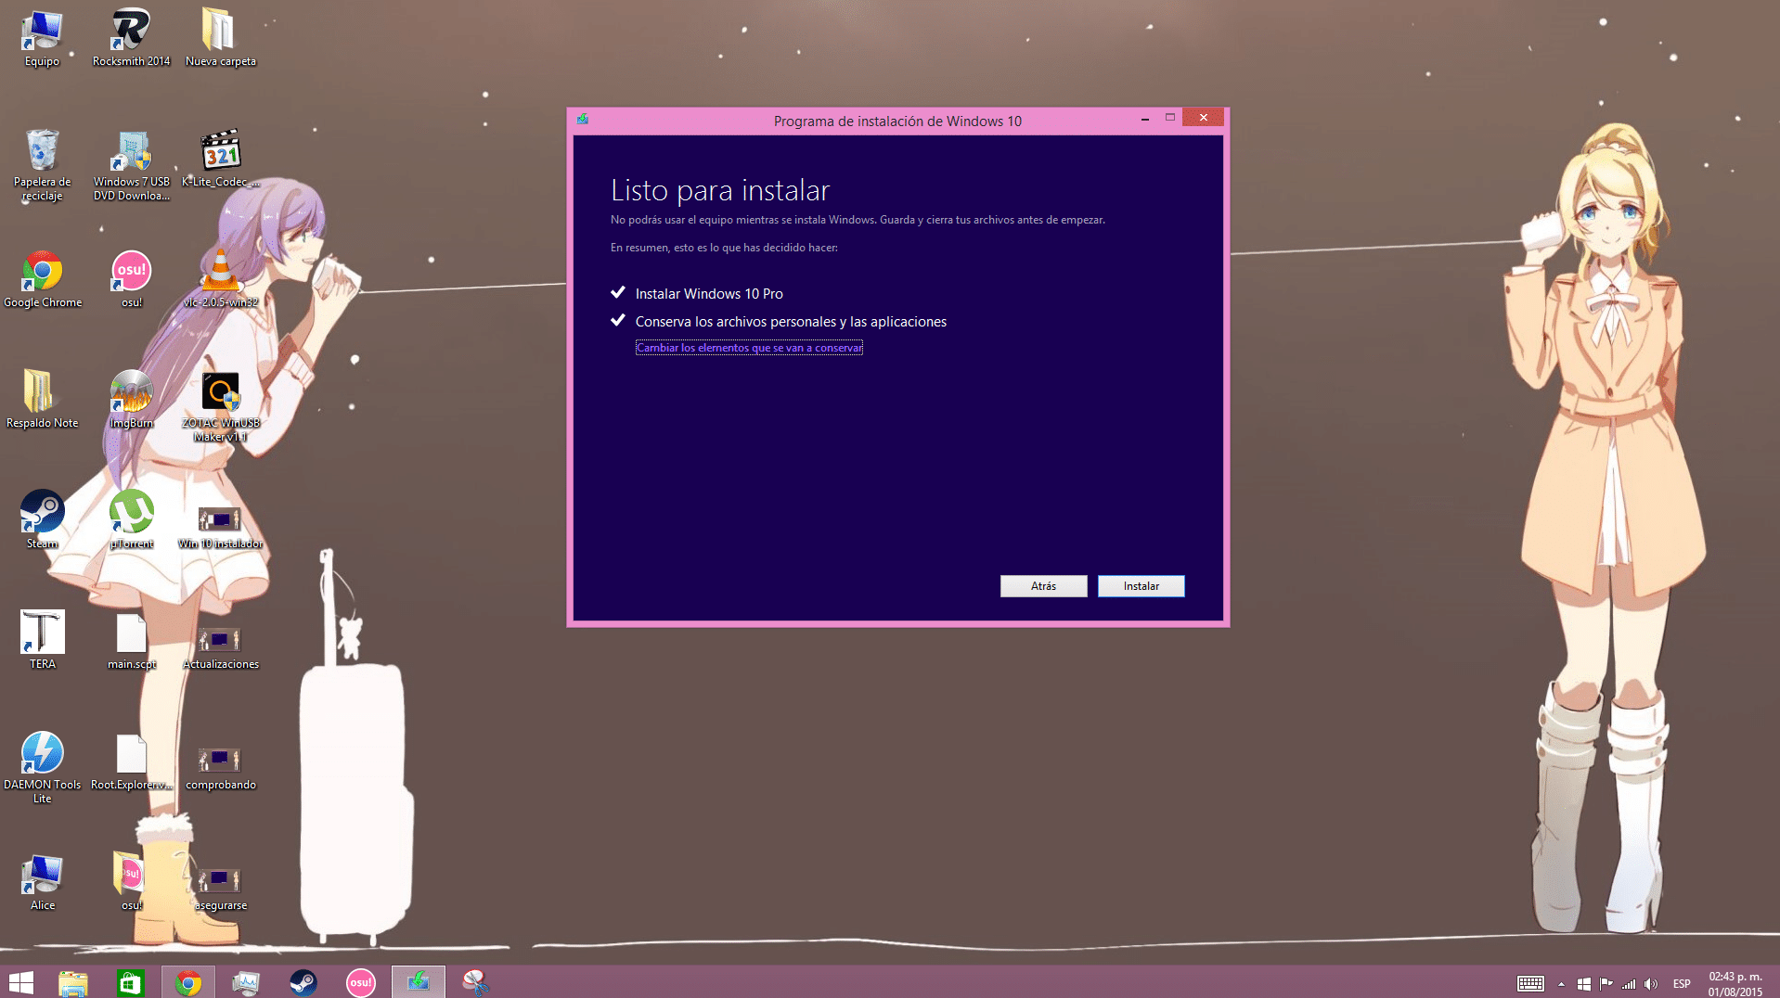Select the Respaldo Note folder icon
Viewport: 1780px width, 998px height.
pyautogui.click(x=42, y=400)
